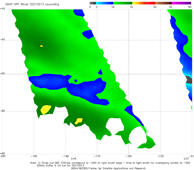Click the longitude label "-140"
194x170 pixels.
coord(65,156)
